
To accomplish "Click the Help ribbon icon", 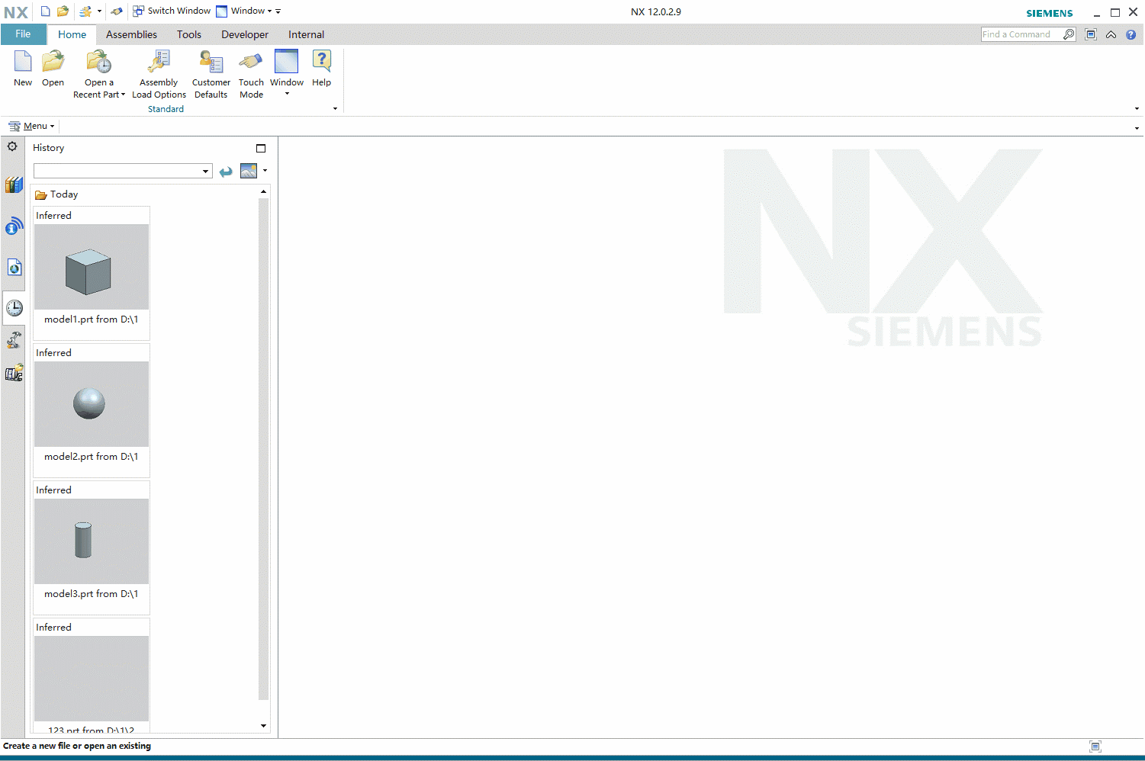I will pyautogui.click(x=322, y=69).
